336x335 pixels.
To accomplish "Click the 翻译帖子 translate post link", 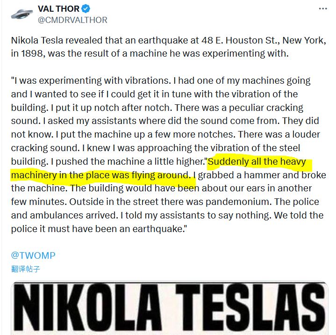I will coord(26,269).
